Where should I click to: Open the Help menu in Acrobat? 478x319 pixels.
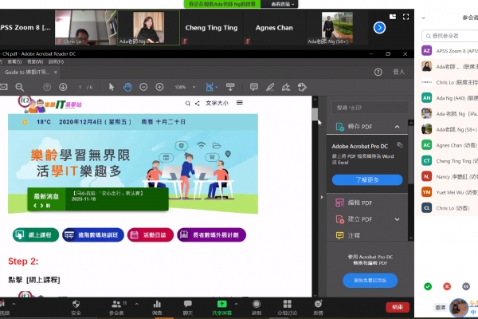pos(56,61)
